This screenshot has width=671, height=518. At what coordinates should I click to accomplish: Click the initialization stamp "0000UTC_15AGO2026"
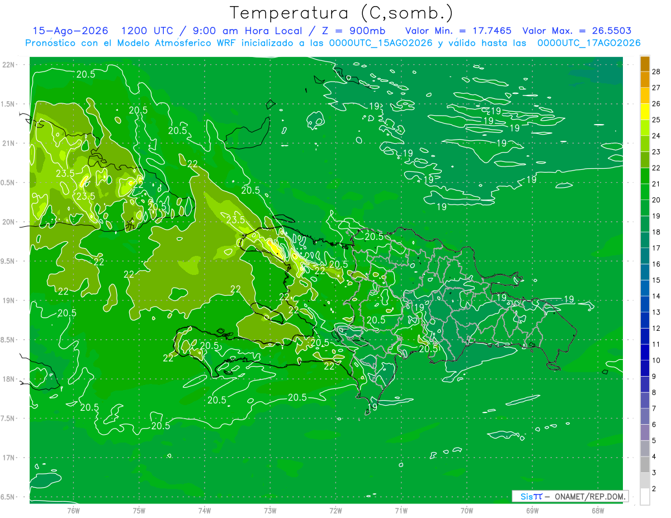(381, 43)
